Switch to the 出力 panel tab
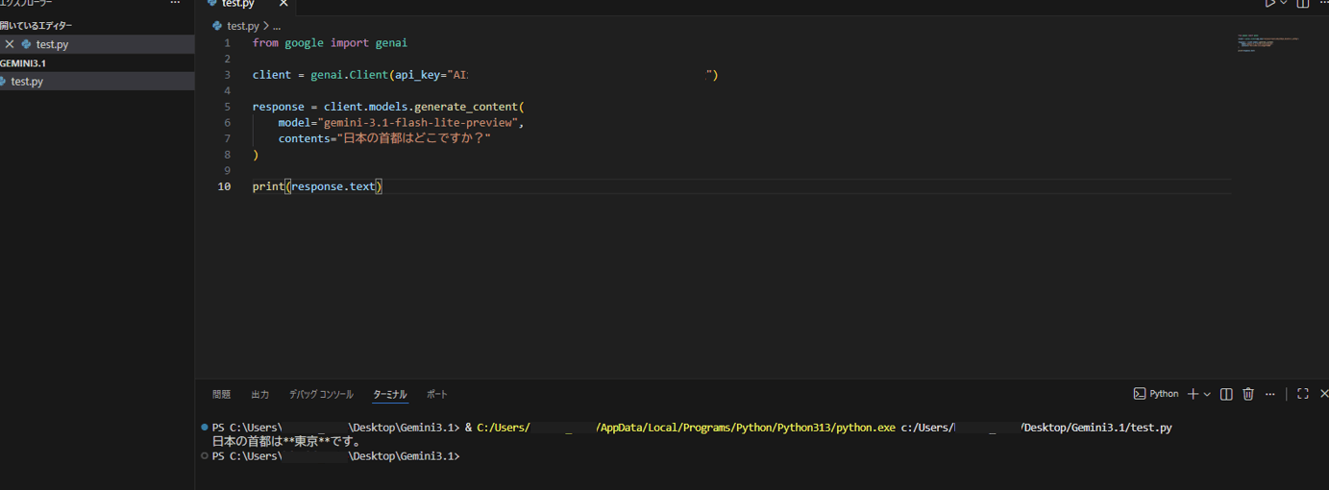The height and width of the screenshot is (490, 1329). tap(259, 395)
